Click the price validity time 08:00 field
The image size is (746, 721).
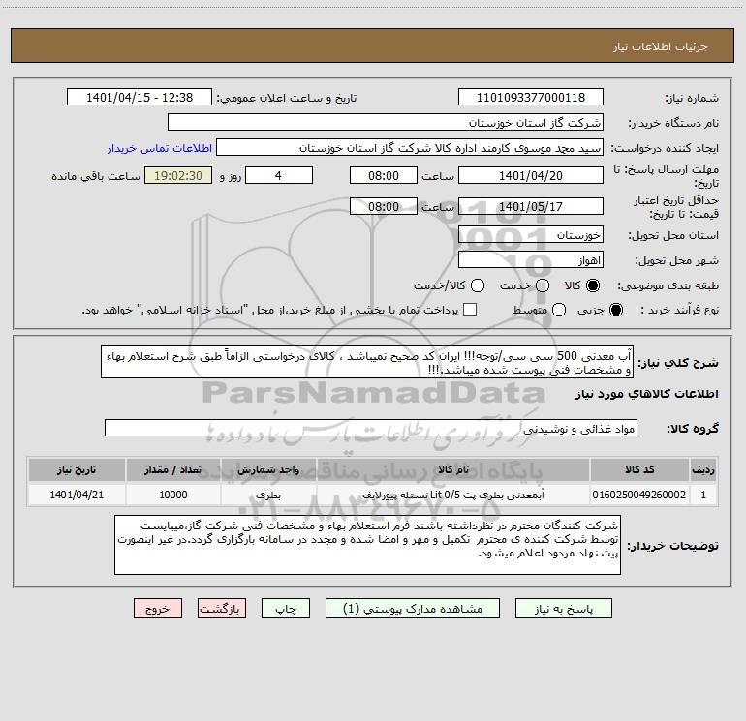(x=384, y=206)
